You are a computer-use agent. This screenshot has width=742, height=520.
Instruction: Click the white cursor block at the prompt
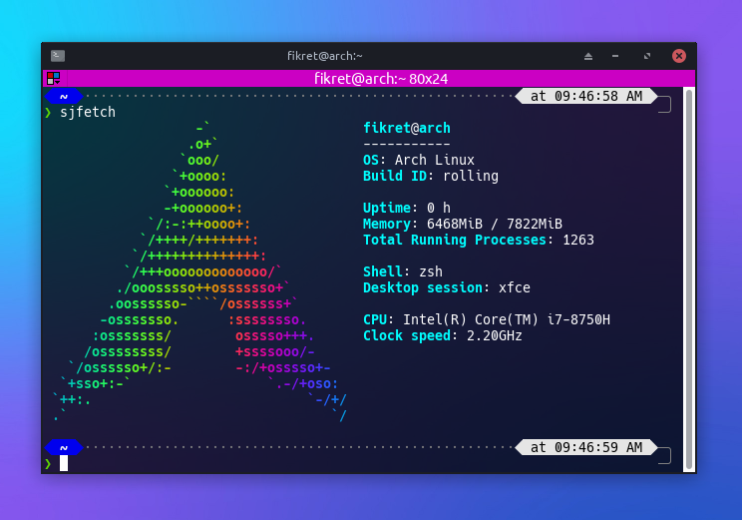click(x=64, y=464)
